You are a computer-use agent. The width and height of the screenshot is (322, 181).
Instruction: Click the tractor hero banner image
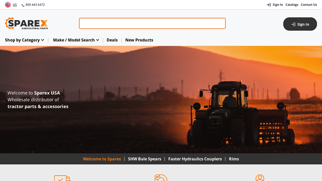pos(161,99)
